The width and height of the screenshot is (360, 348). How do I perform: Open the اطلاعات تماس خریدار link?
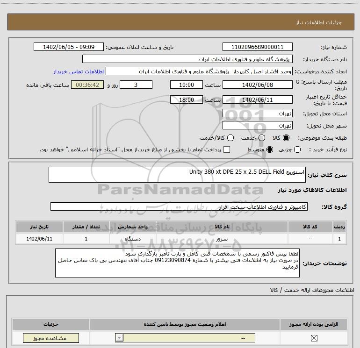pyautogui.click(x=79, y=71)
